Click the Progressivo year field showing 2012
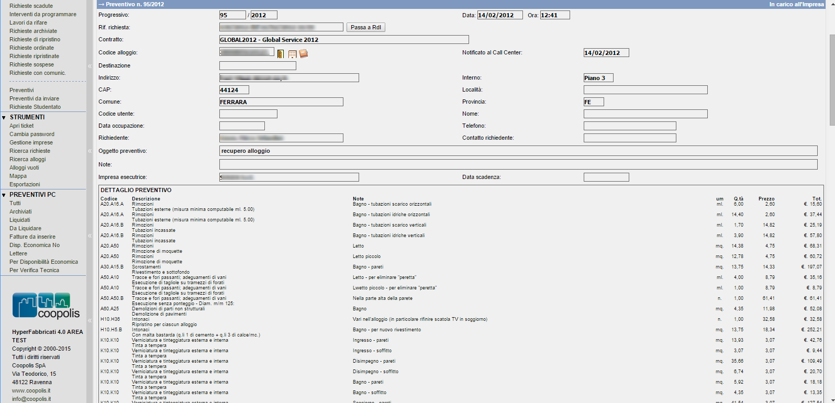The width and height of the screenshot is (835, 403). point(264,15)
